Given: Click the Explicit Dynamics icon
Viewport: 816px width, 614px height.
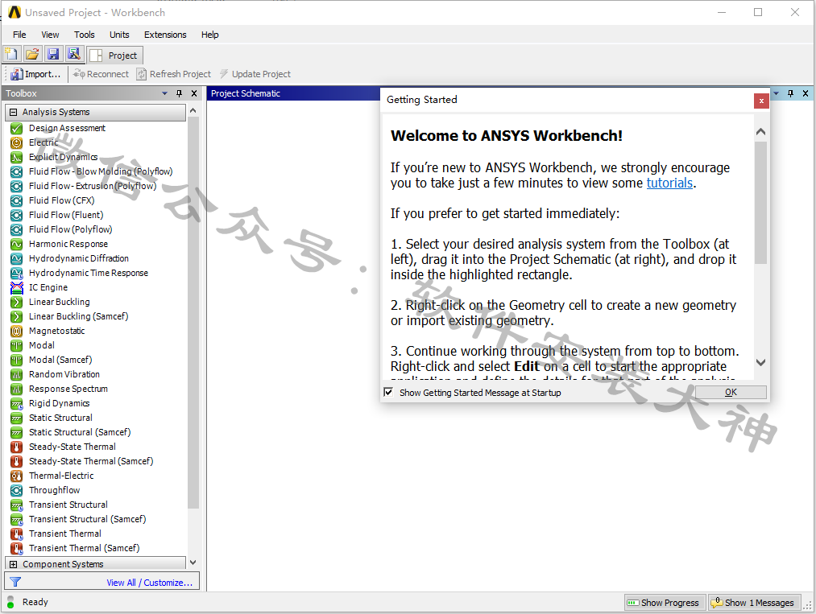Looking at the screenshot, I should pyautogui.click(x=17, y=158).
